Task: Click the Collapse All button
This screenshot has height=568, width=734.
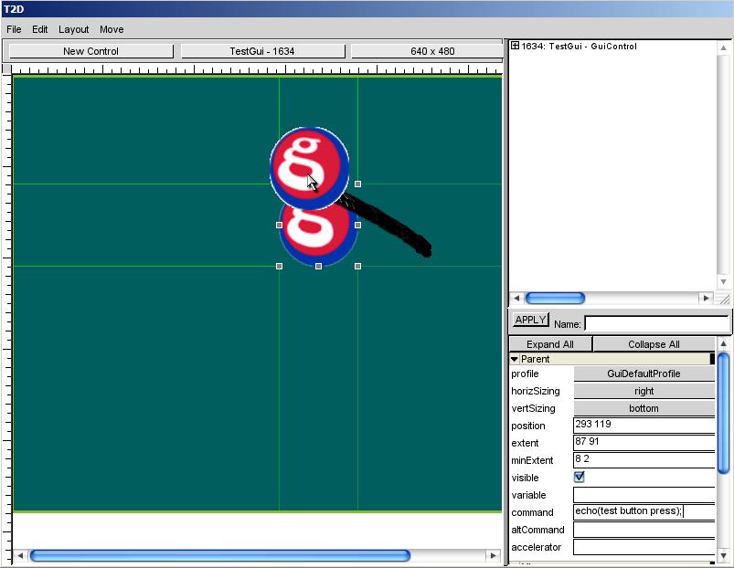Action: click(654, 344)
